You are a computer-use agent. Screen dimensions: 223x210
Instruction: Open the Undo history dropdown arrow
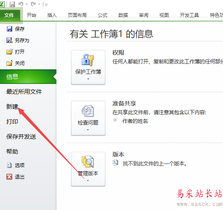(x=26, y=4)
